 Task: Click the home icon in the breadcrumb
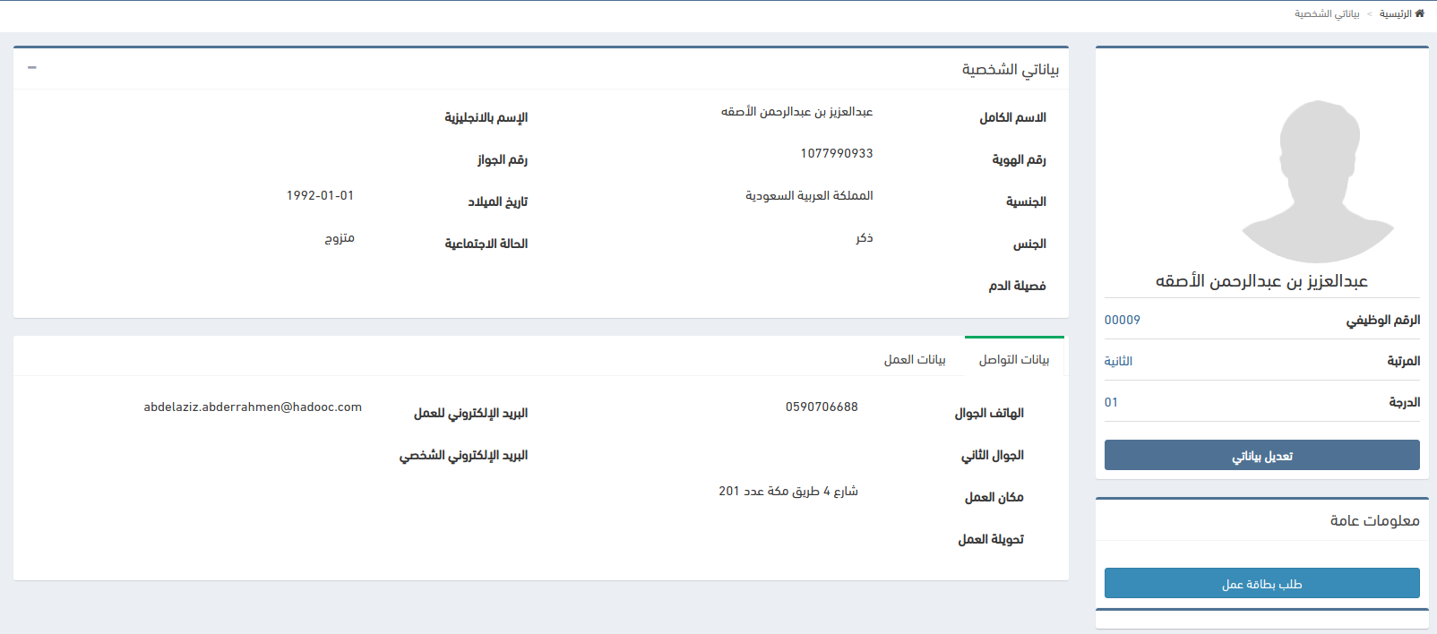point(1419,13)
